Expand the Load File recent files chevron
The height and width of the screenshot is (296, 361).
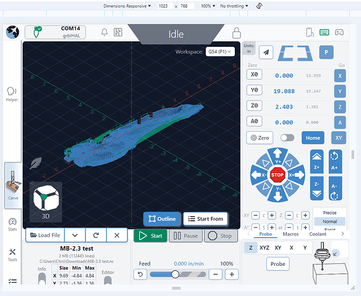tap(75, 235)
